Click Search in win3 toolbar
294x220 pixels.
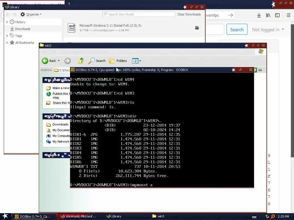tap(97, 61)
